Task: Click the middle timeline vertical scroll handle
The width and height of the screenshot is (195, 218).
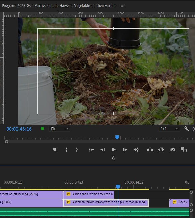Action: coord(191,205)
